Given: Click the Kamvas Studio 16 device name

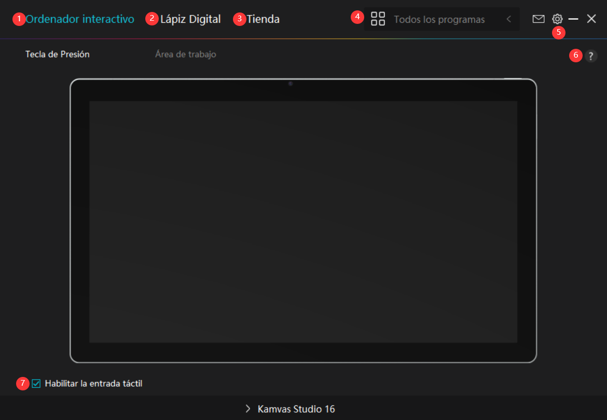Looking at the screenshot, I should click(296, 409).
